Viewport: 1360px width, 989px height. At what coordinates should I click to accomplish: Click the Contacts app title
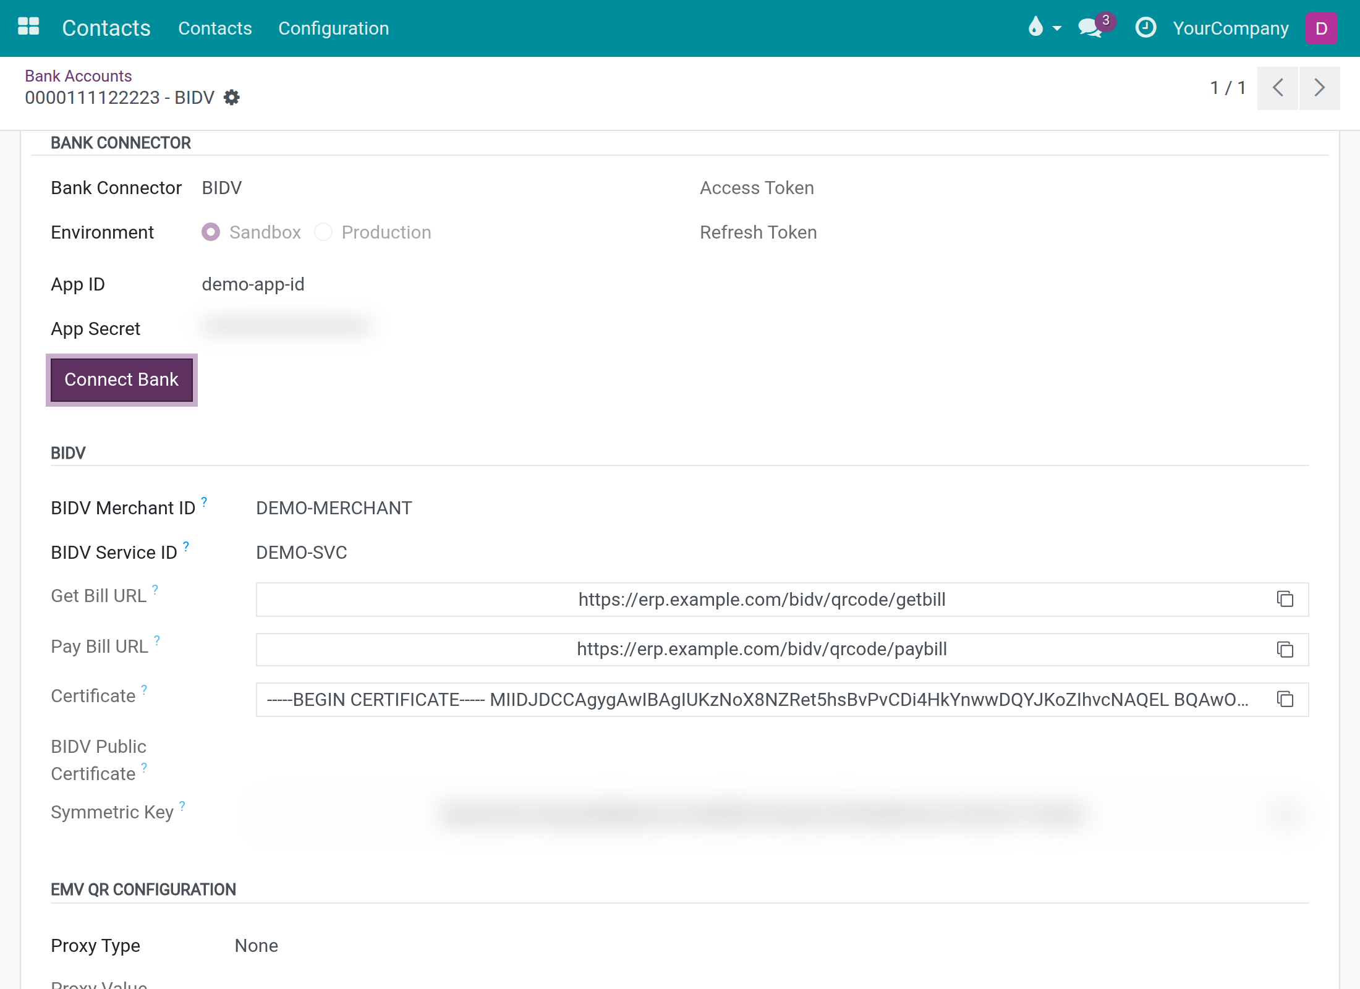[x=106, y=28]
